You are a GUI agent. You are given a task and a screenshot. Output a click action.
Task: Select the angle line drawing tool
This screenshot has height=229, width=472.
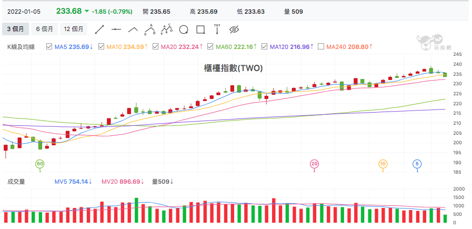(x=133, y=29)
